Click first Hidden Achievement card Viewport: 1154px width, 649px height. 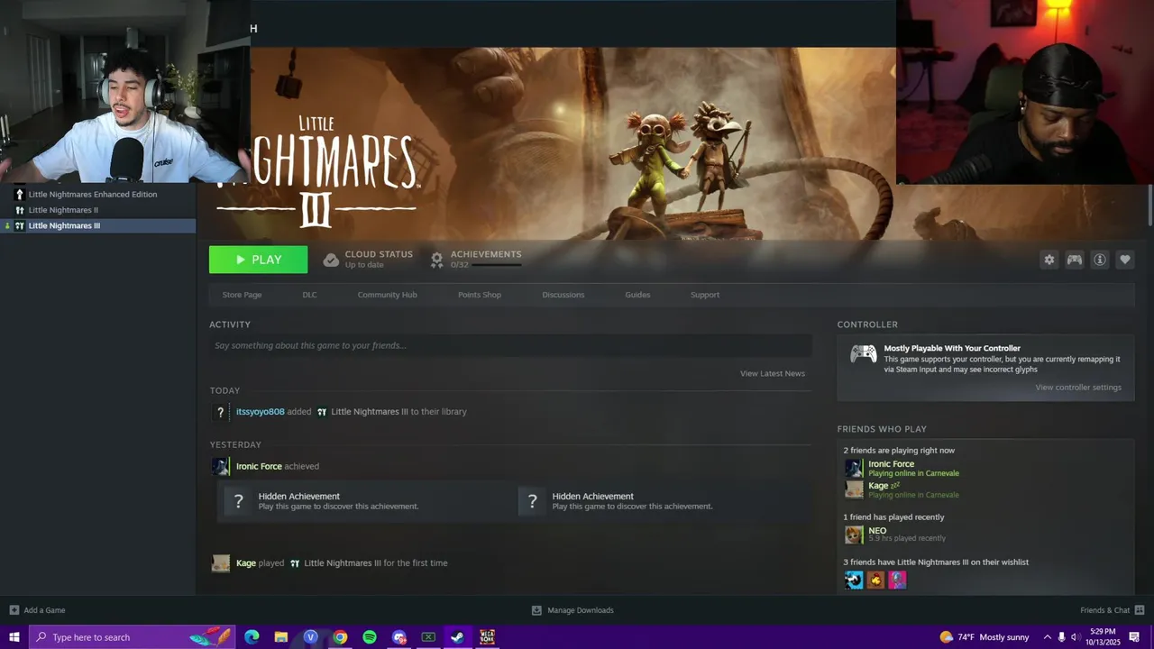[x=363, y=501]
